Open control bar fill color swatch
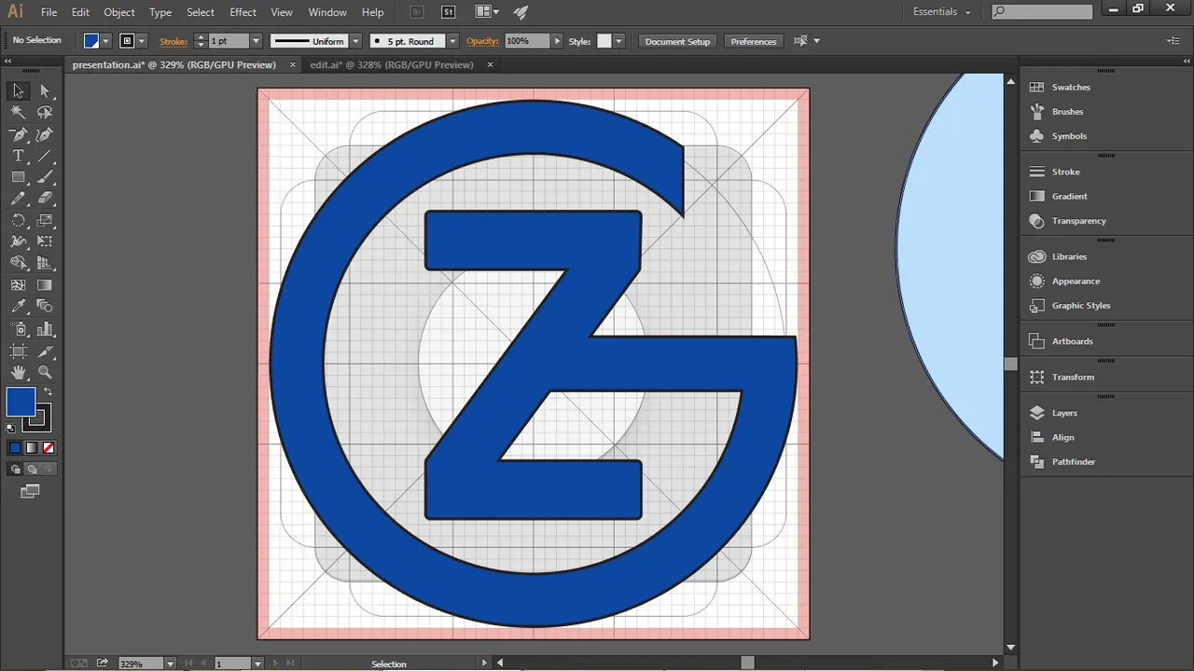The width and height of the screenshot is (1194, 671). pos(91,41)
